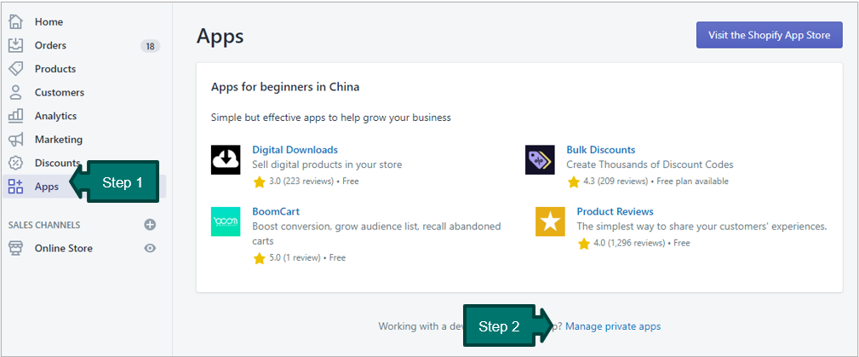Screen dimensions: 859x357
Task: Click the Product Reviews star icon
Action: tap(550, 222)
